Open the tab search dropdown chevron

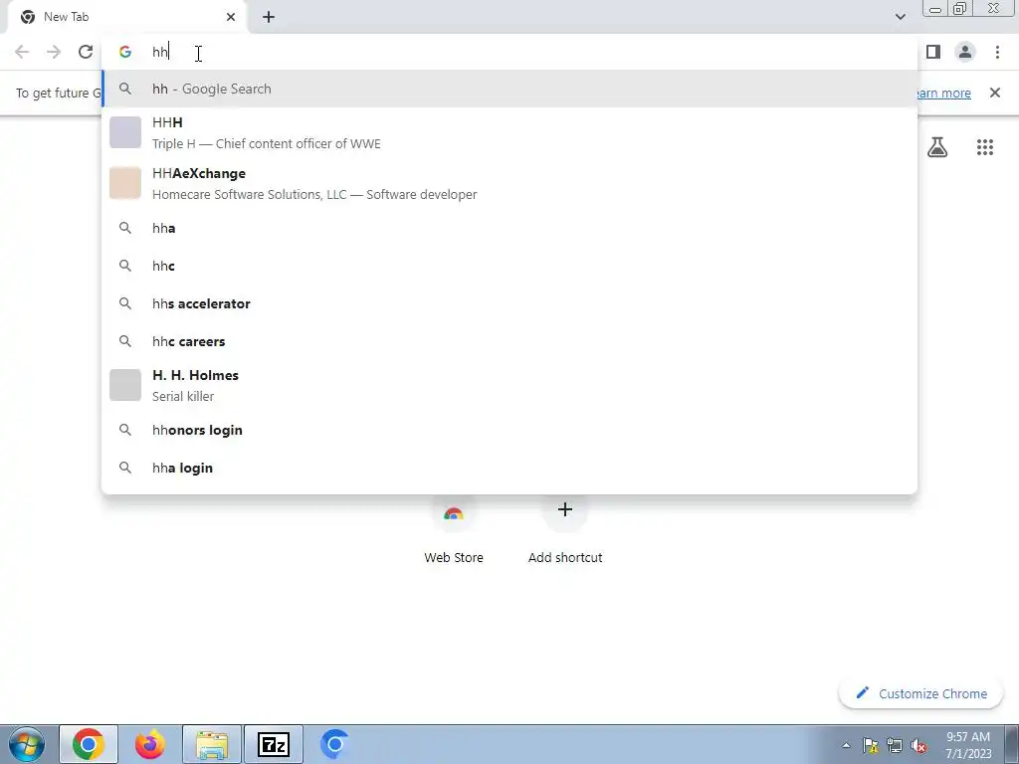tap(900, 17)
